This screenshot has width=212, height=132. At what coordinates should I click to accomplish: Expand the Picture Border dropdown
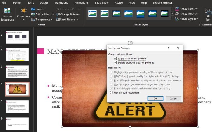coord(187,9)
